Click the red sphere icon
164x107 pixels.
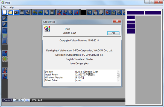pyautogui.click(x=108, y=12)
